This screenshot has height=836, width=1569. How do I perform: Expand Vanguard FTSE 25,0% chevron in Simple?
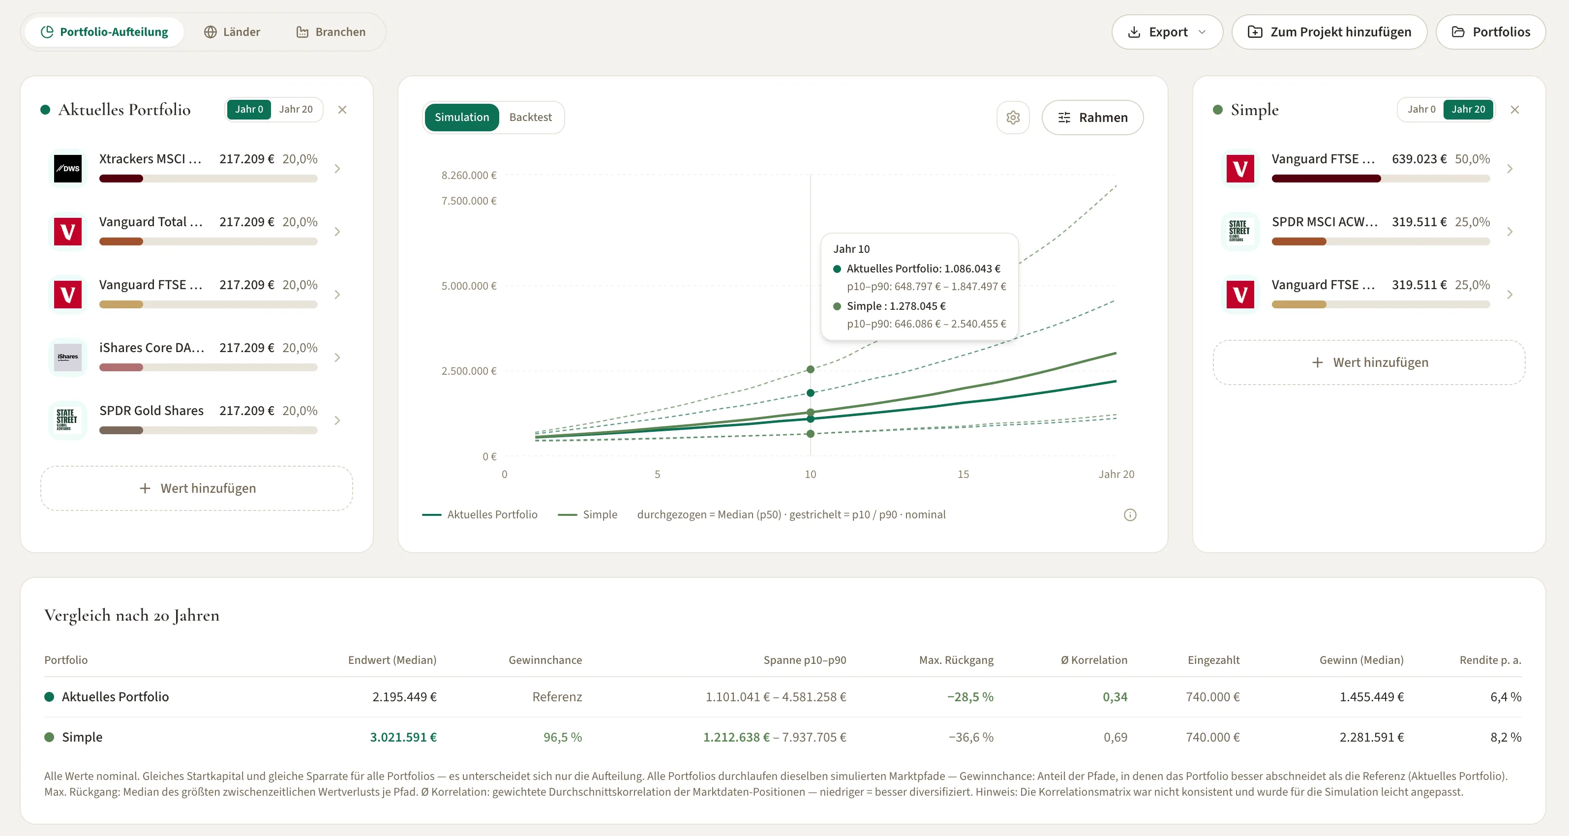(x=1510, y=295)
